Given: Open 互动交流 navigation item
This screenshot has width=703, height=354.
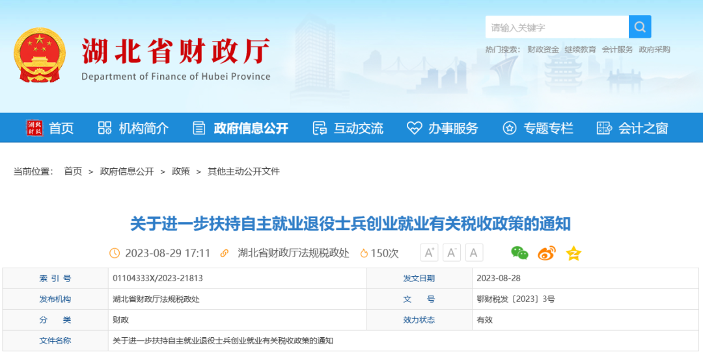Looking at the screenshot, I should (x=348, y=128).
